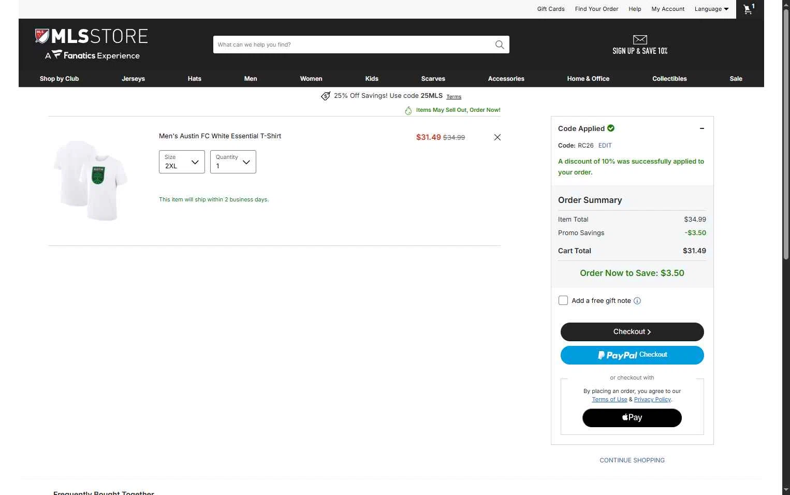Open the Men's Austin FC T-Shirt product title
The width and height of the screenshot is (790, 495).
[x=220, y=136]
